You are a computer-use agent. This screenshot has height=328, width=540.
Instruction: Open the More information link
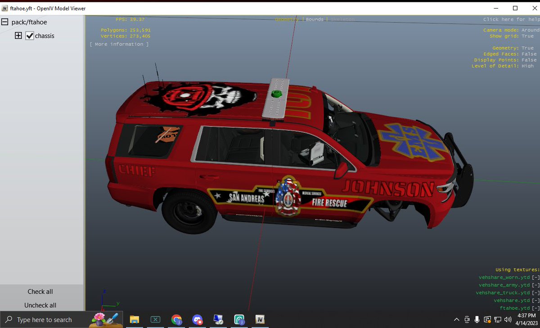[x=119, y=44]
